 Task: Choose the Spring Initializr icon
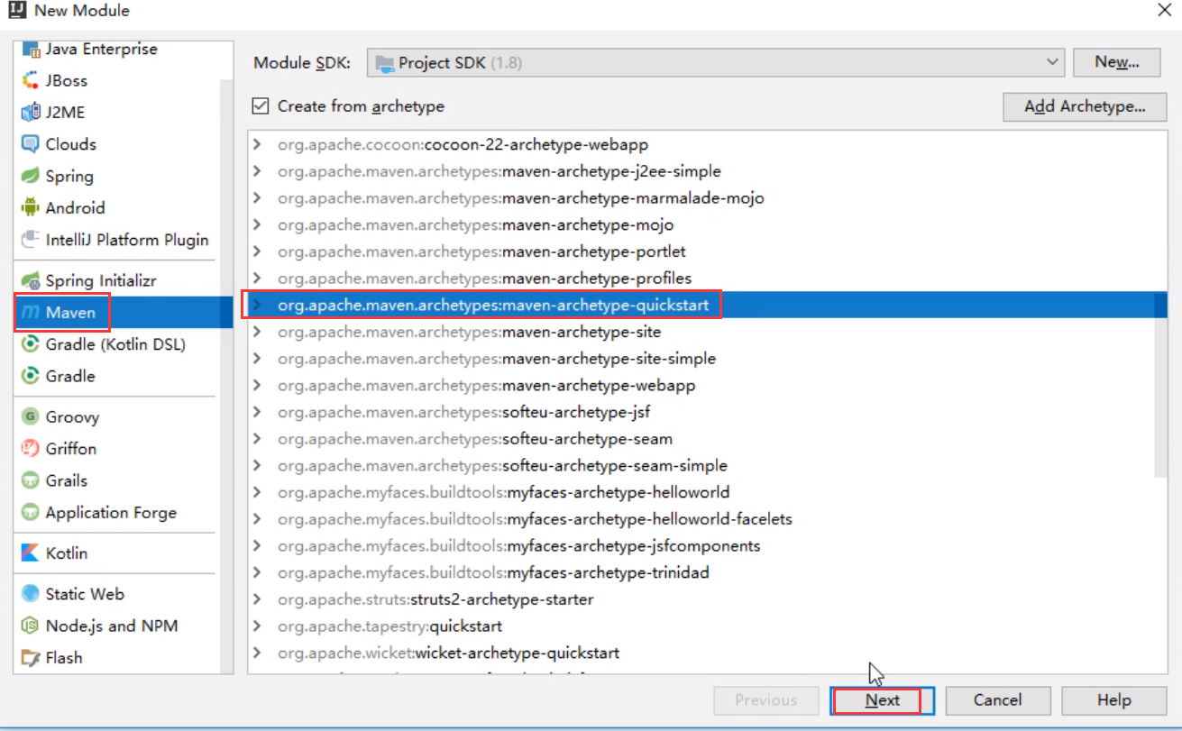[31, 280]
